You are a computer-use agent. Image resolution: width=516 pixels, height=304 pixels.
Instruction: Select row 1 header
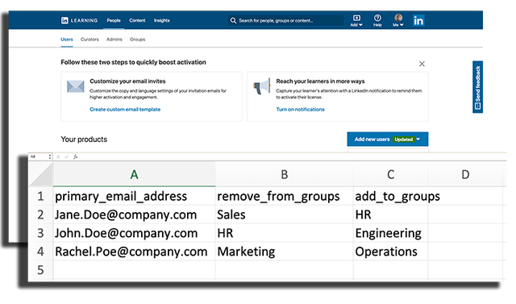coord(40,197)
